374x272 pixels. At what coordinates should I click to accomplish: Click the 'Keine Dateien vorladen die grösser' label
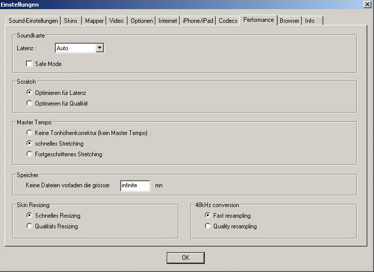[x=68, y=185]
